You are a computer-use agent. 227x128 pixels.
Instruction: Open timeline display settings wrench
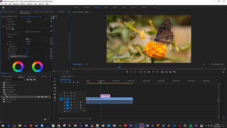click(78, 82)
